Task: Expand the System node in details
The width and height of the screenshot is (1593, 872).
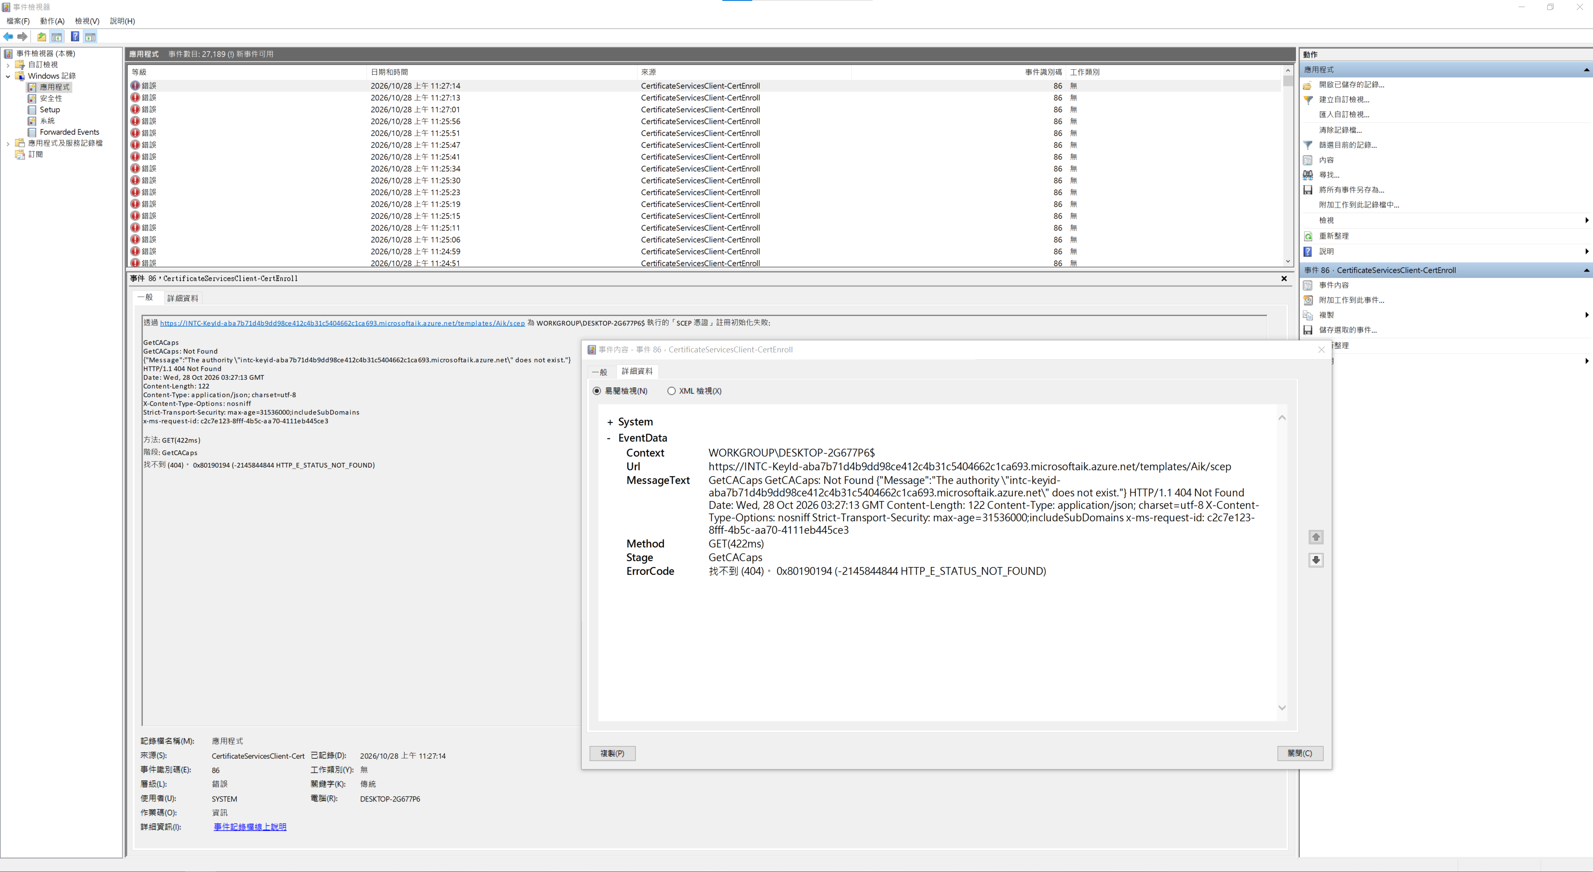Action: (x=610, y=422)
